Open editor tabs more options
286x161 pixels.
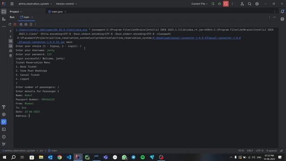(x=275, y=12)
